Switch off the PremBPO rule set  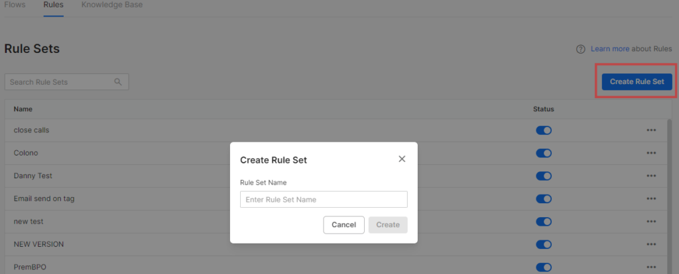544,267
